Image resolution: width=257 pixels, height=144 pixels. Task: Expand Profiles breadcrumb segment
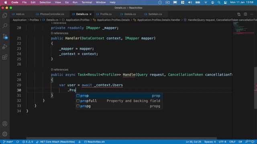pos(34,20)
